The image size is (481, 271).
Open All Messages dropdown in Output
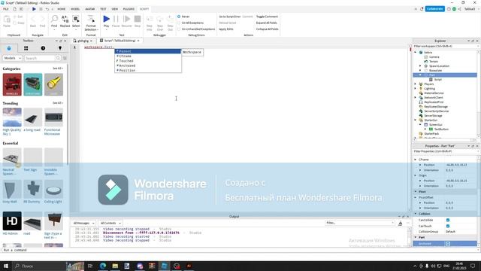(83, 223)
